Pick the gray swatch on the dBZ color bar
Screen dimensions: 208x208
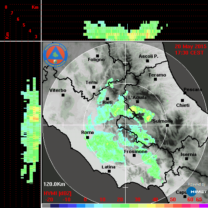tap(46, 206)
